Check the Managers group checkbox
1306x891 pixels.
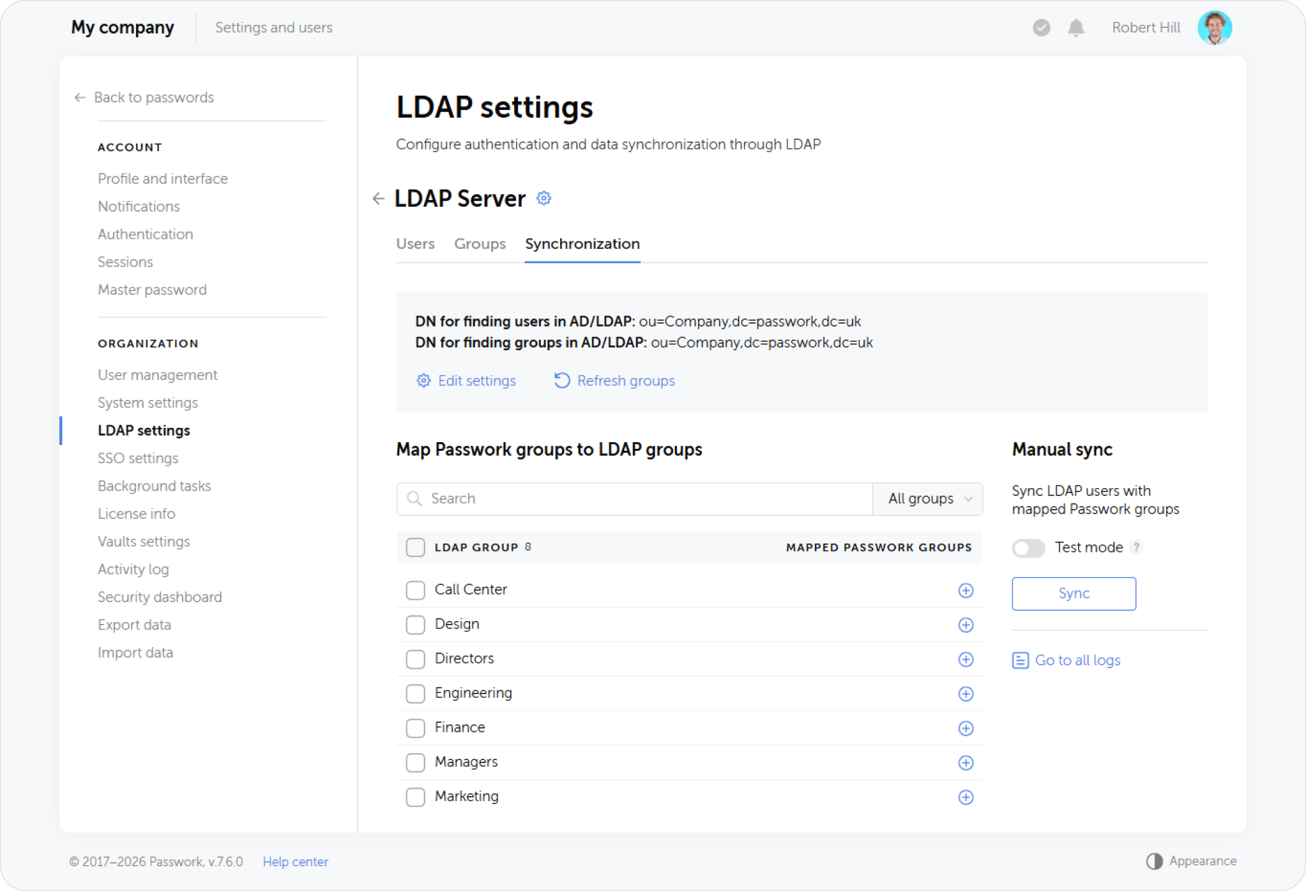click(x=415, y=762)
